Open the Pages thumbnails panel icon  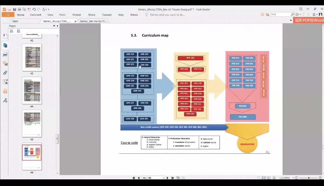tap(5, 45)
